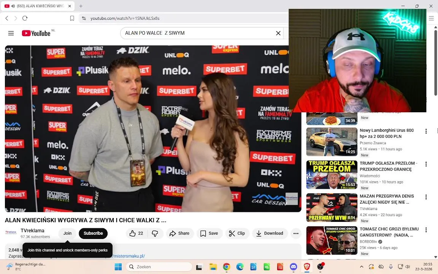Screen dimensions: 438x274
Task: Open Discord from the taskbar
Action: (293, 267)
